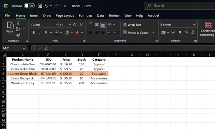The width and height of the screenshot is (215, 129).
Task: Click the formula bar input area
Action: 132,48
